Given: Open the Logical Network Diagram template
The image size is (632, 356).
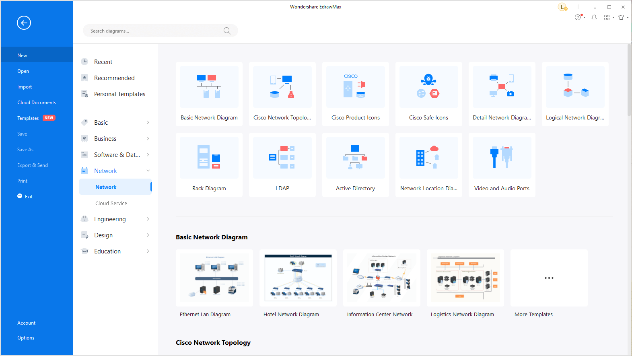Looking at the screenshot, I should pyautogui.click(x=575, y=94).
